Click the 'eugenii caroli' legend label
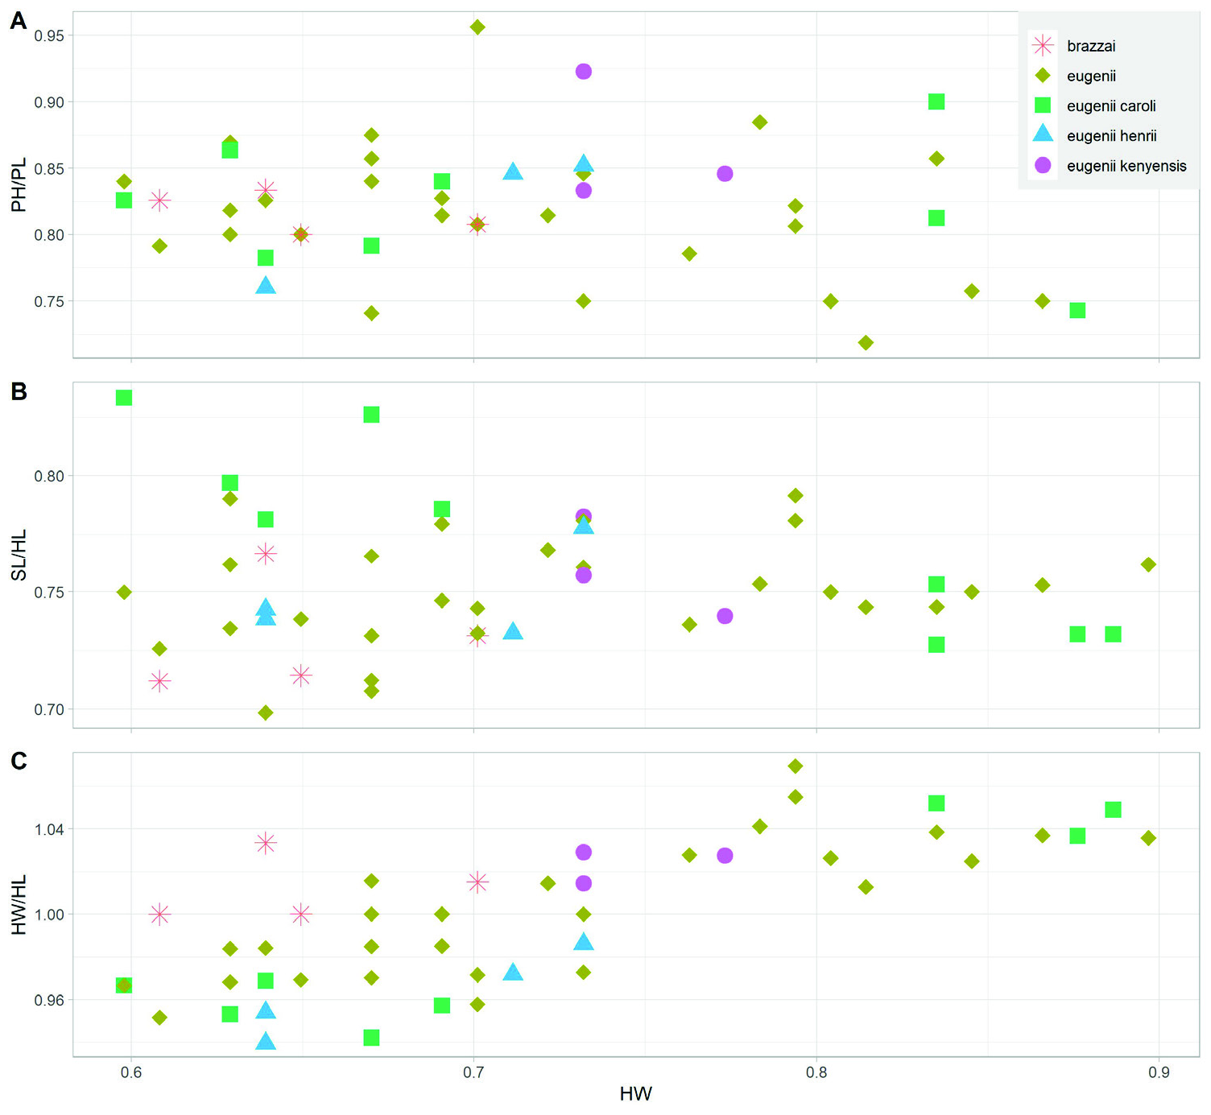The width and height of the screenshot is (1211, 1115). (1111, 106)
